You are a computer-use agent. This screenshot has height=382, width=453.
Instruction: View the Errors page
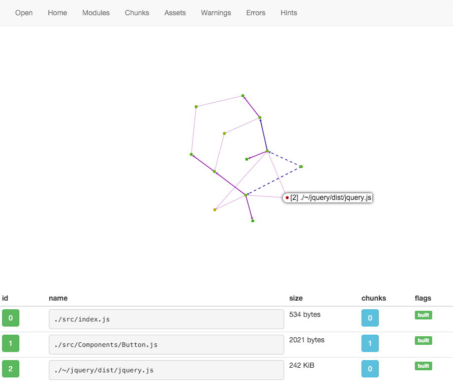point(256,13)
